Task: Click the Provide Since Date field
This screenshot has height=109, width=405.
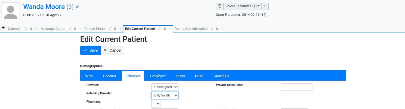Action: (297, 87)
